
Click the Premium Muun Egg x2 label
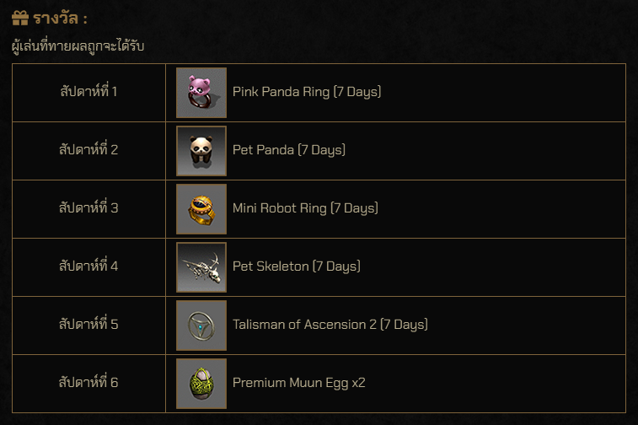[x=299, y=383]
